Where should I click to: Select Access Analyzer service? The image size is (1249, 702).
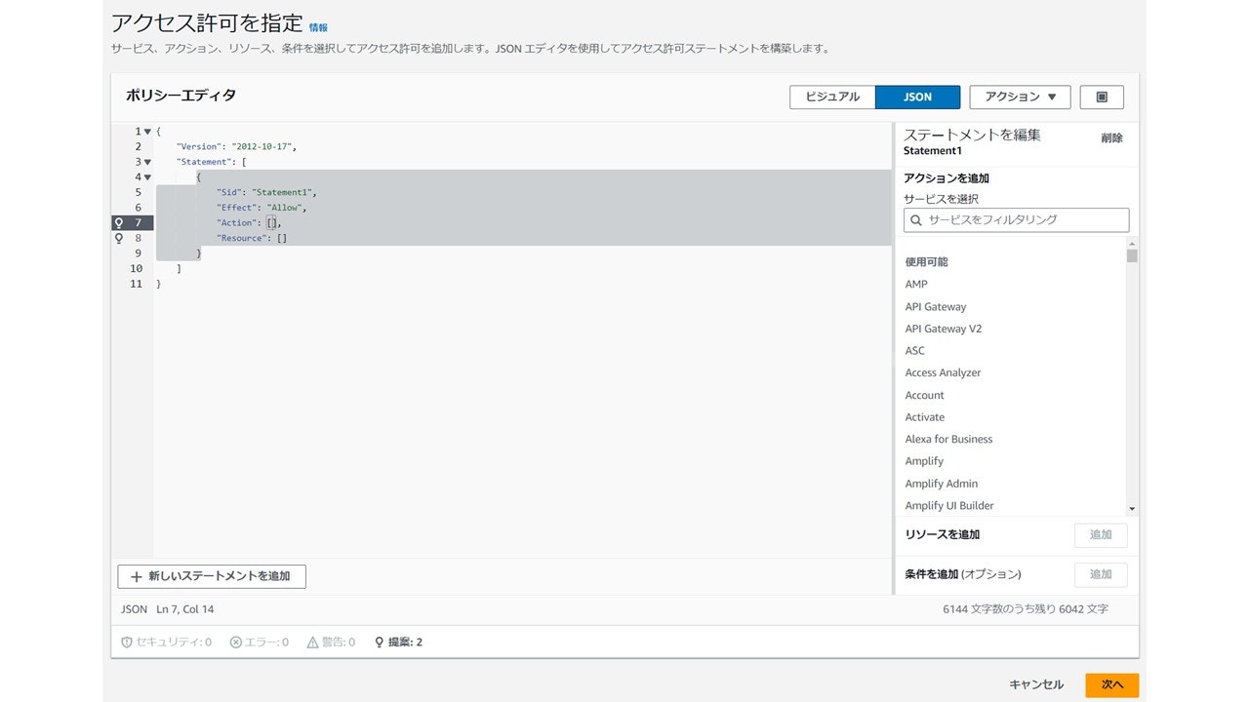point(943,373)
